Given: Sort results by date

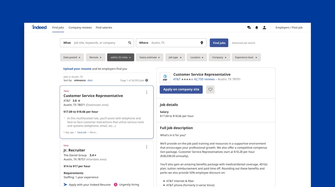Looking at the screenshot, I should pos(90,80).
